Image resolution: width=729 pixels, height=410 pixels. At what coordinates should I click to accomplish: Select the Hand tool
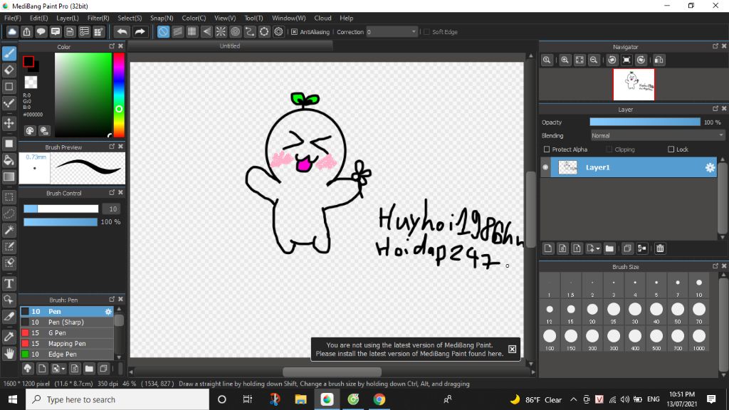(9, 354)
